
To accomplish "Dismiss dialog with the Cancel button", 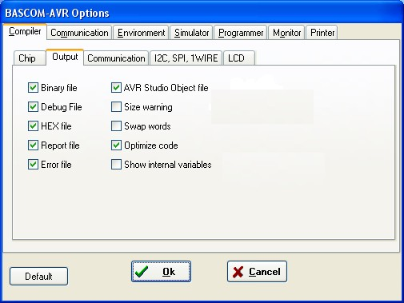I will [x=257, y=272].
